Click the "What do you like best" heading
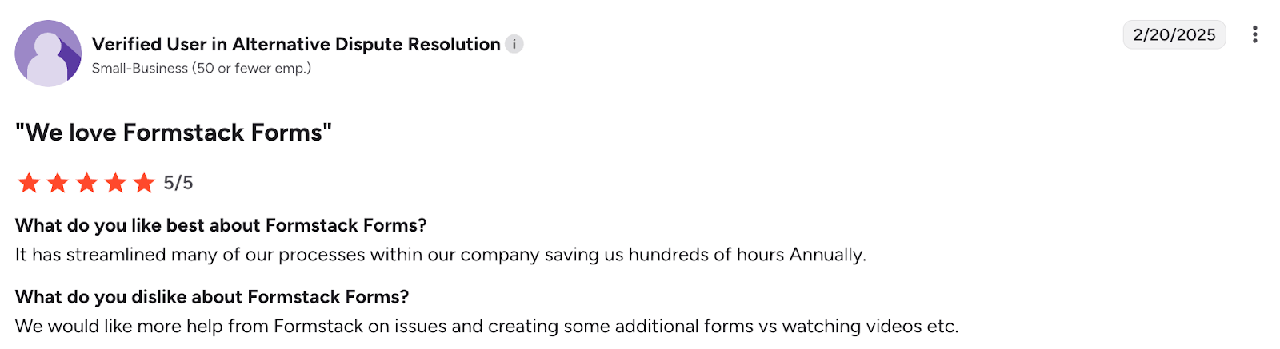1280x349 pixels. pos(221,225)
